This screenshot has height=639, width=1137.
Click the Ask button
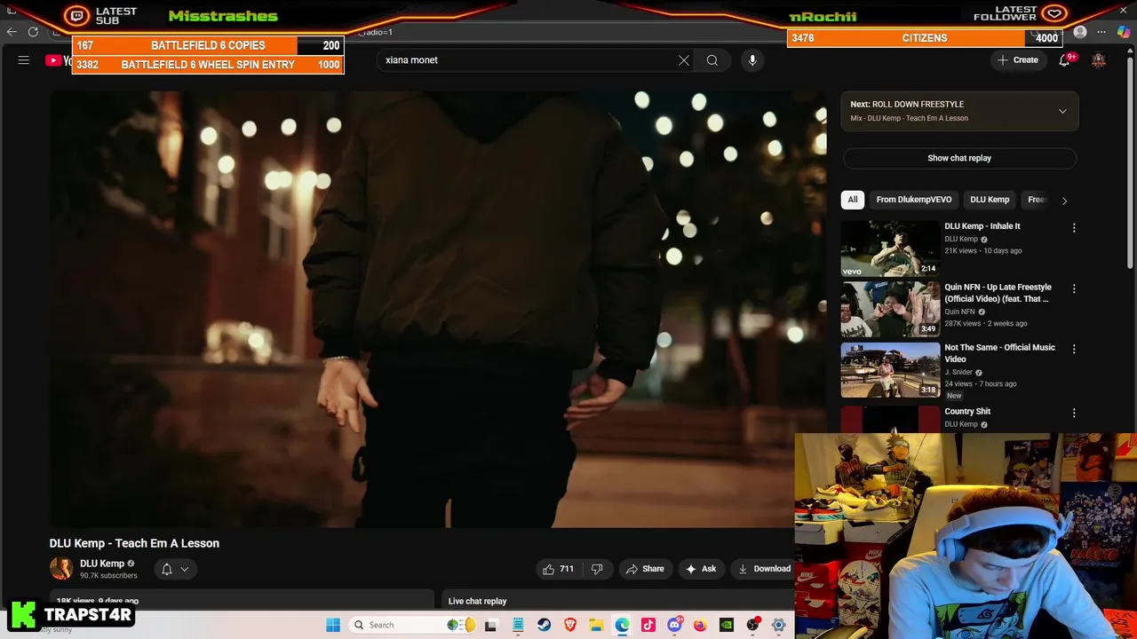pyautogui.click(x=701, y=569)
